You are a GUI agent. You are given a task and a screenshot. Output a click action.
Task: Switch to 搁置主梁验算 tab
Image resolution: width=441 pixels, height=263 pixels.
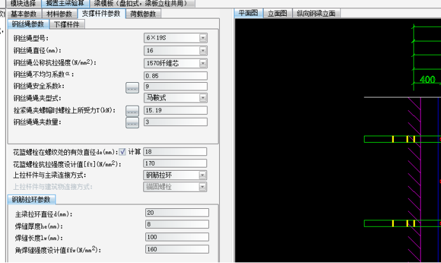click(65, 3)
